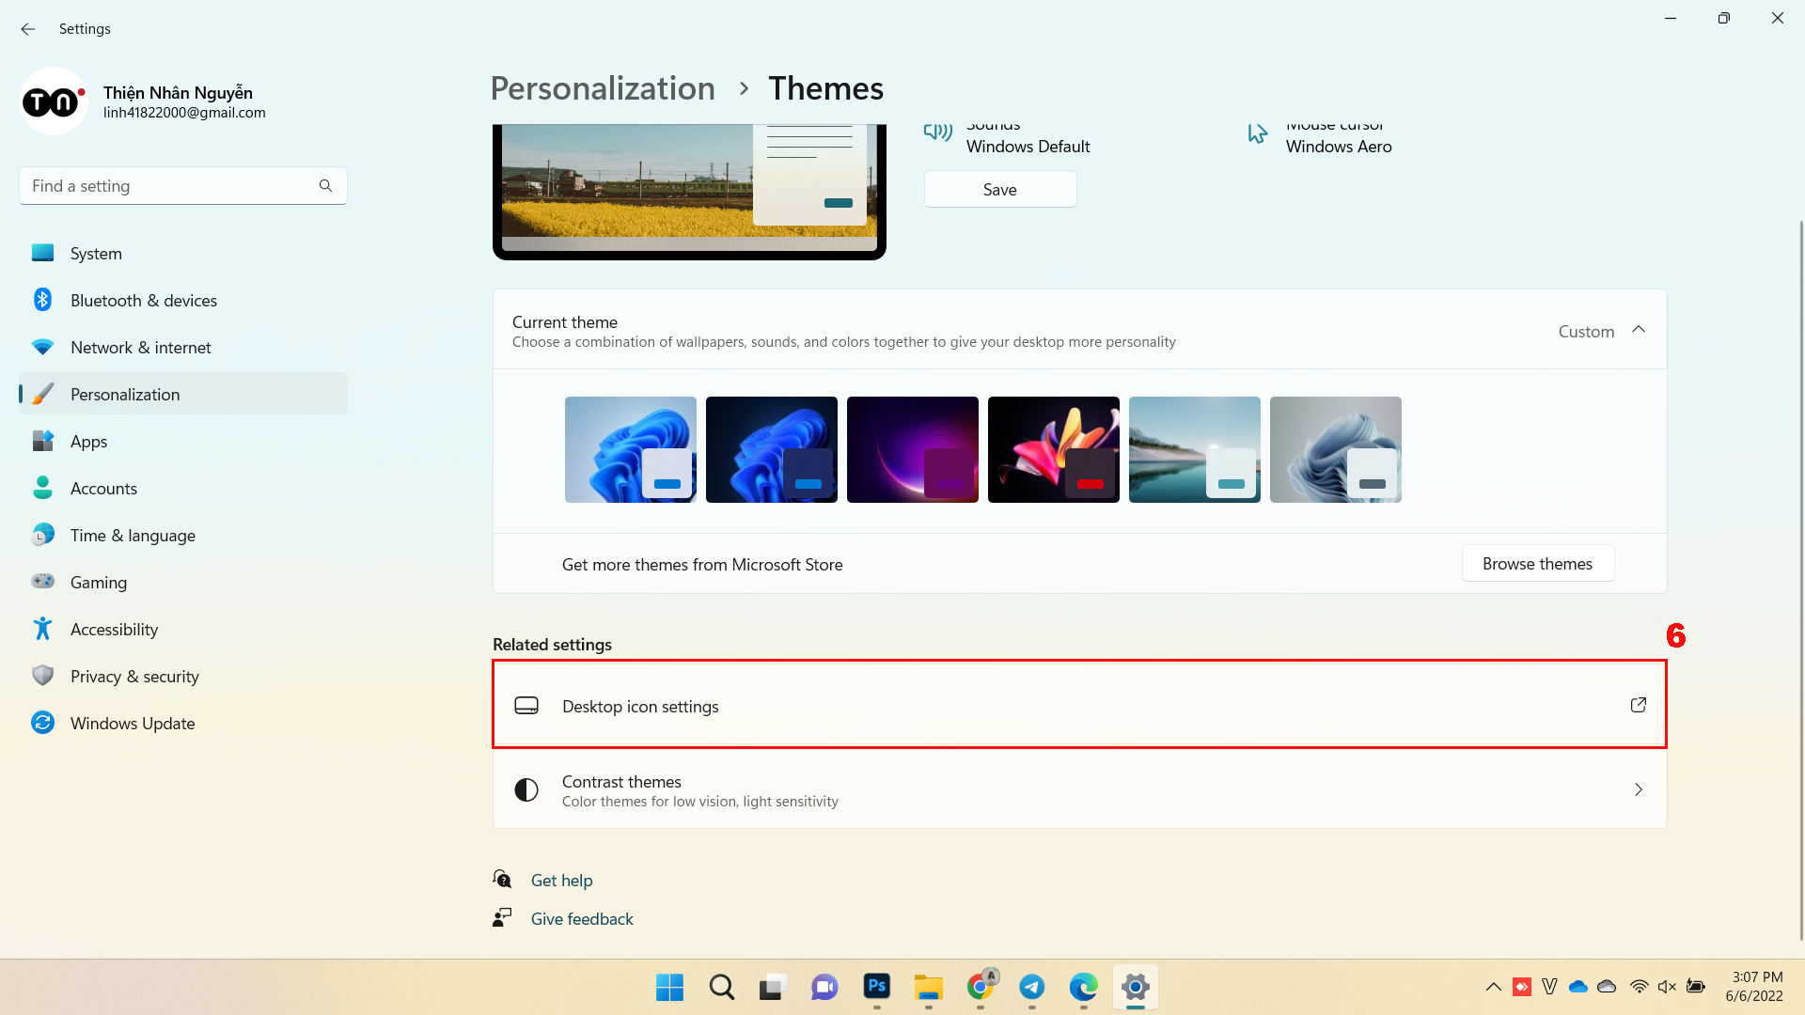The image size is (1805, 1015).
Task: Open the Windows Start menu
Action: tap(669, 987)
